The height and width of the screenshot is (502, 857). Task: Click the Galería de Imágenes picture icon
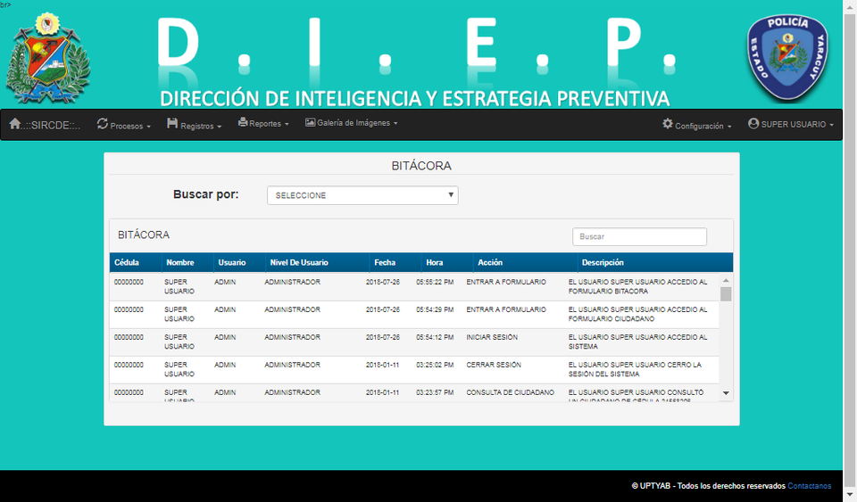[310, 122]
